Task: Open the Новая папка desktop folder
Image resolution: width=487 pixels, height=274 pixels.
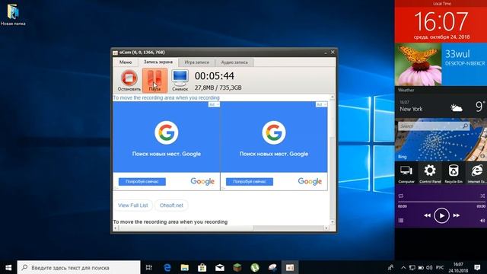Action: pyautogui.click(x=13, y=14)
